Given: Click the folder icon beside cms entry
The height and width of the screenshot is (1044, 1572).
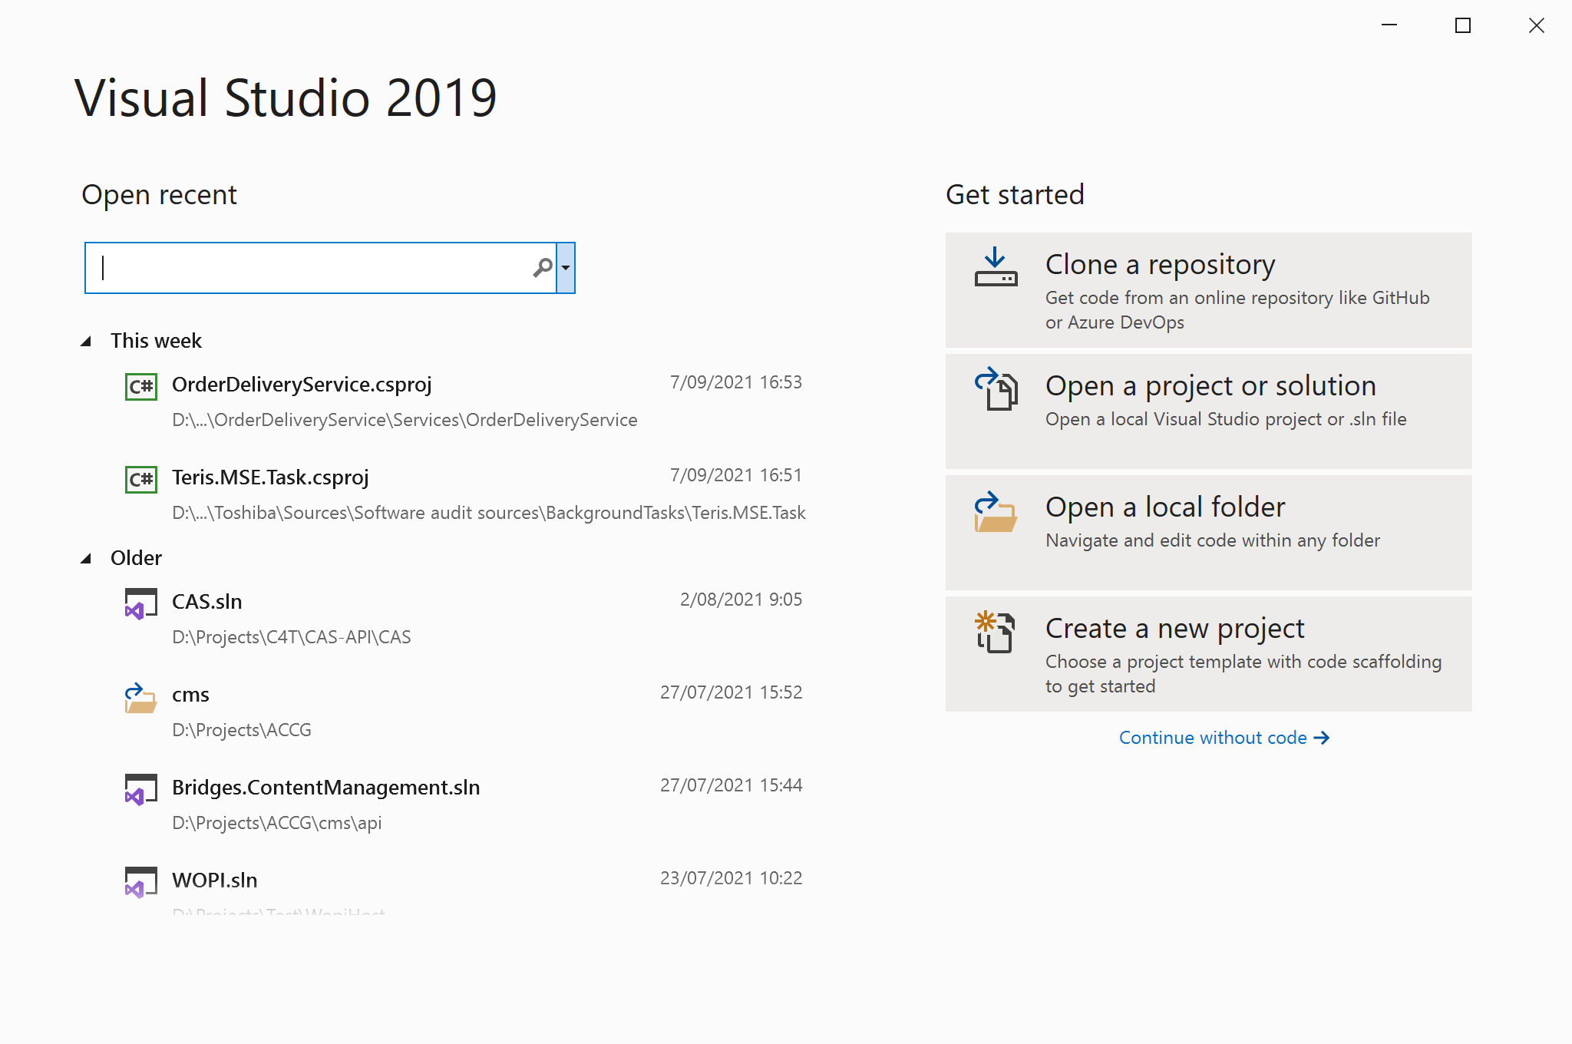Looking at the screenshot, I should pyautogui.click(x=141, y=698).
